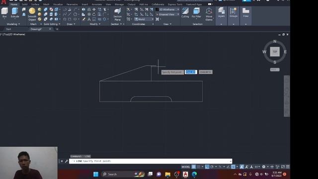This screenshot has width=318, height=179.
Task: Toggle Ortho mode in status bar
Action: [x=207, y=167]
